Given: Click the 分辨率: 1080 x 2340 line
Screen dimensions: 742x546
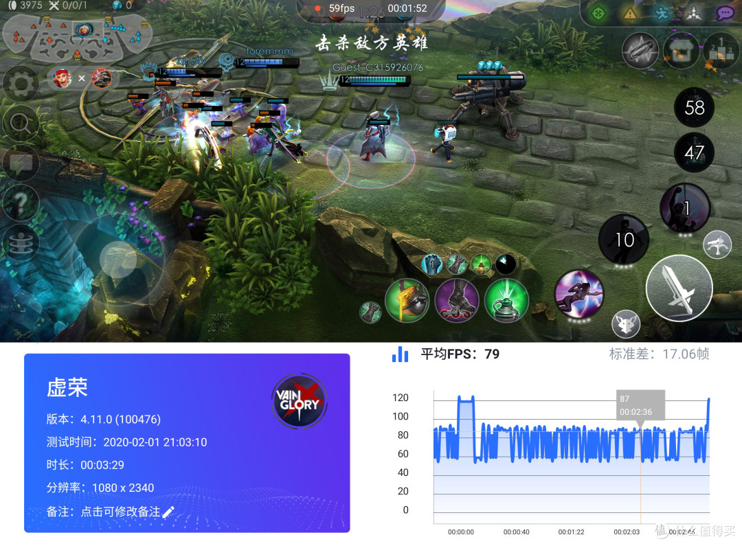Looking at the screenshot, I should [100, 488].
